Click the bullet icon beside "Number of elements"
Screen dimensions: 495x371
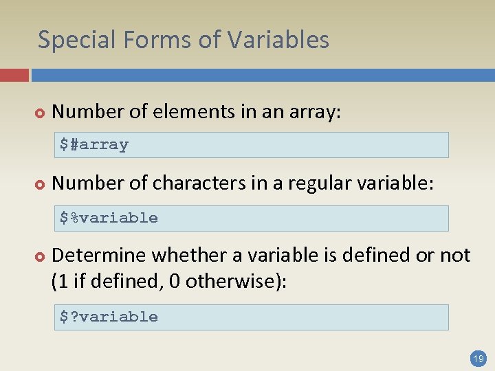pos(38,113)
